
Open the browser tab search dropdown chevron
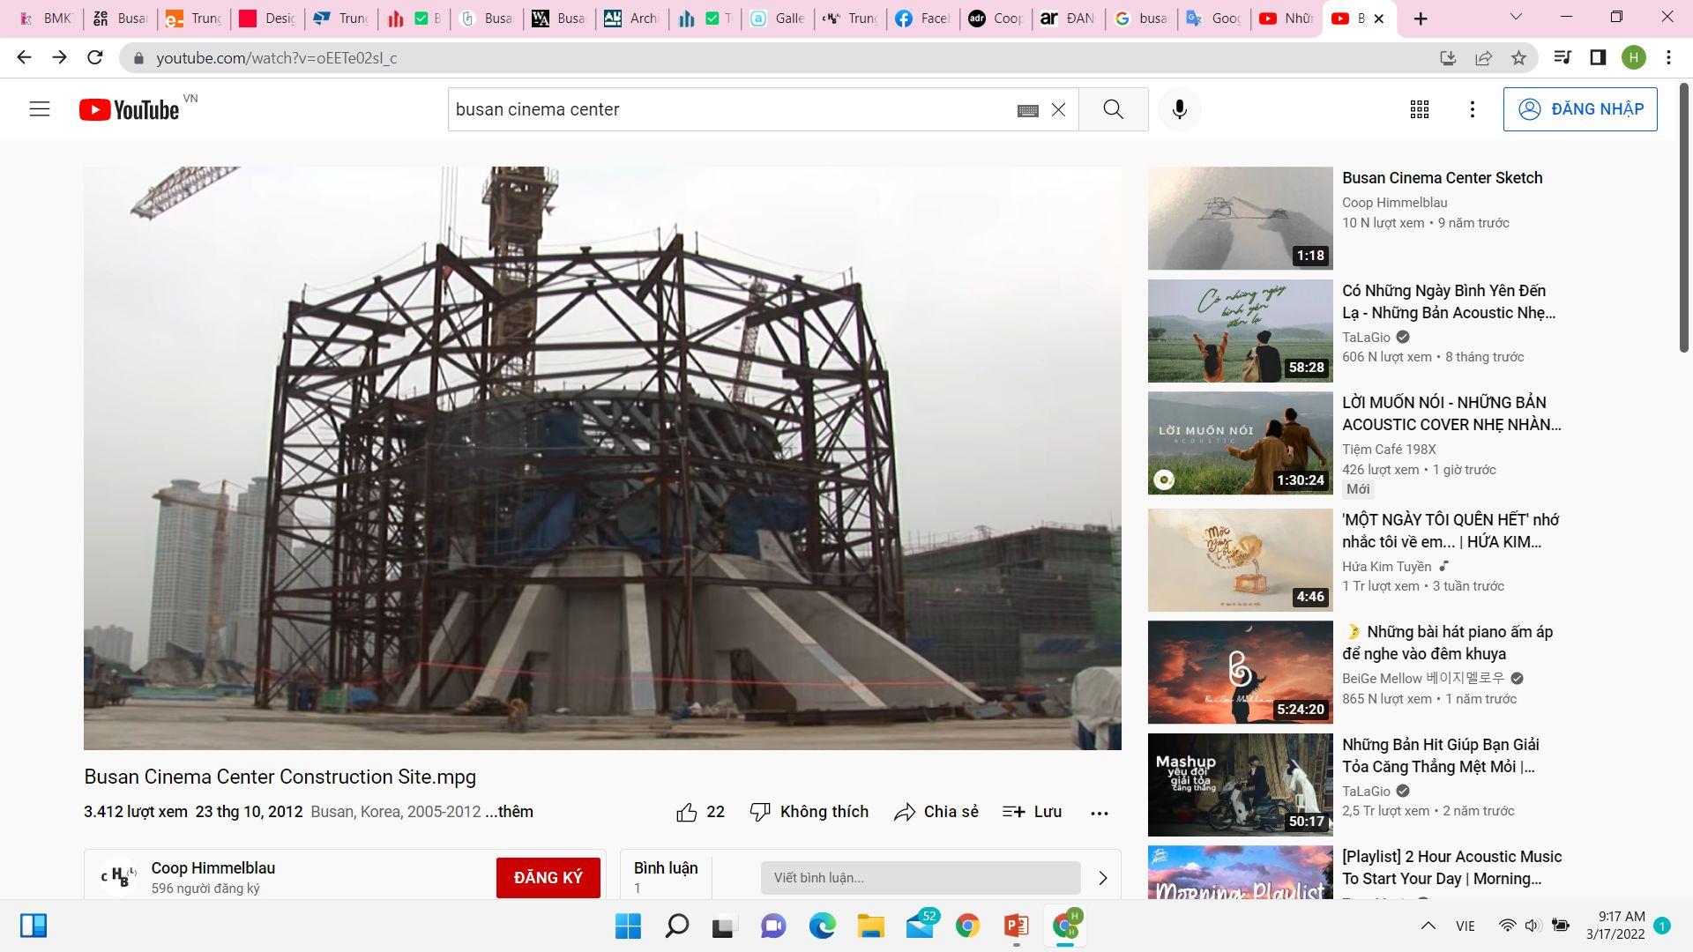pos(1516,18)
